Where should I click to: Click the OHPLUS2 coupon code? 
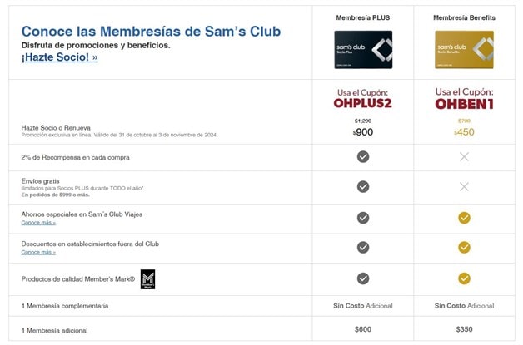pos(363,104)
